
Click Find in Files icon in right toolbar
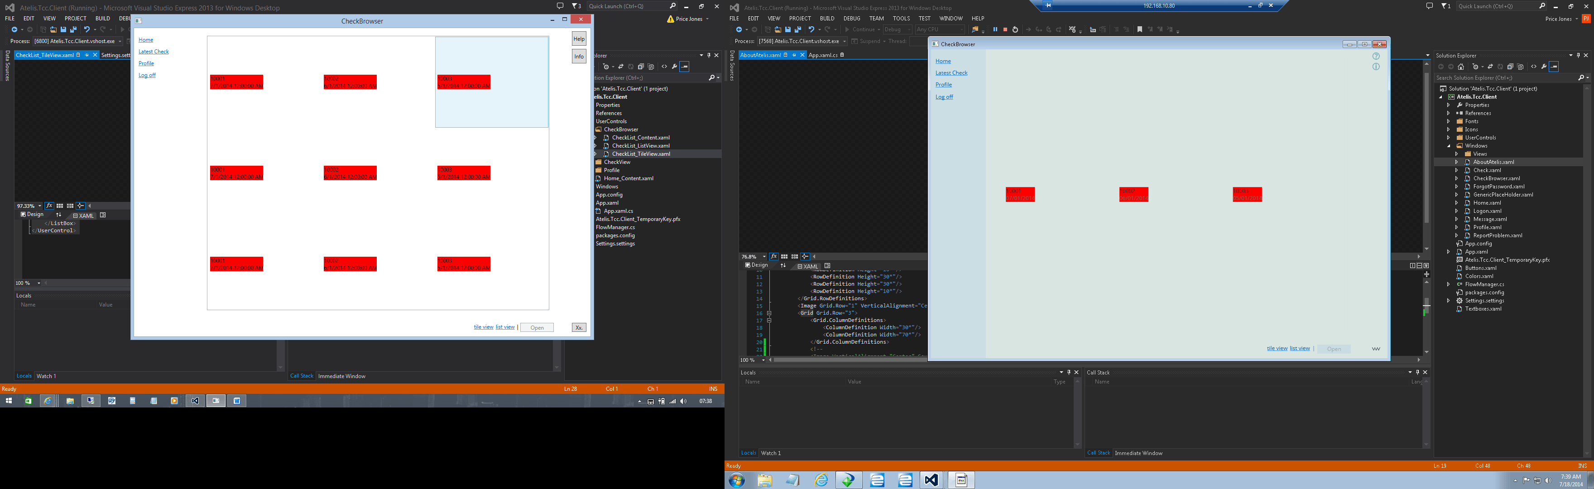pyautogui.click(x=975, y=30)
